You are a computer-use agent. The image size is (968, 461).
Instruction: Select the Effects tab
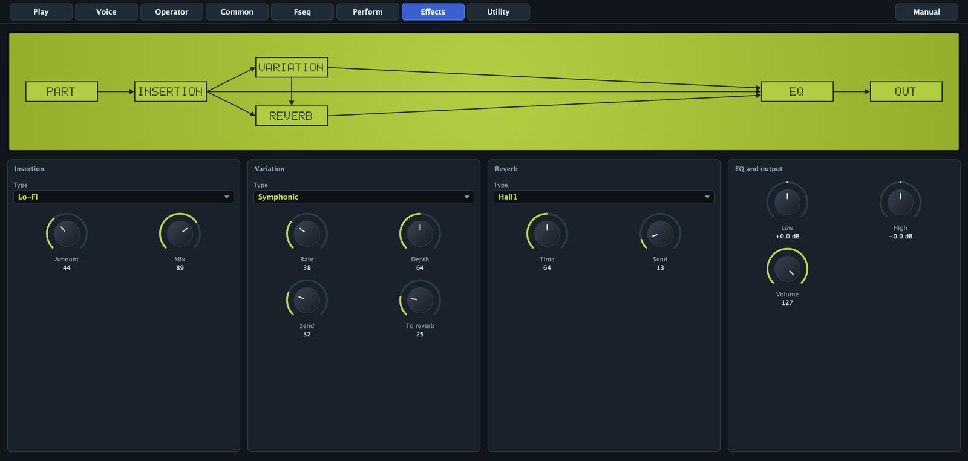pyautogui.click(x=433, y=12)
